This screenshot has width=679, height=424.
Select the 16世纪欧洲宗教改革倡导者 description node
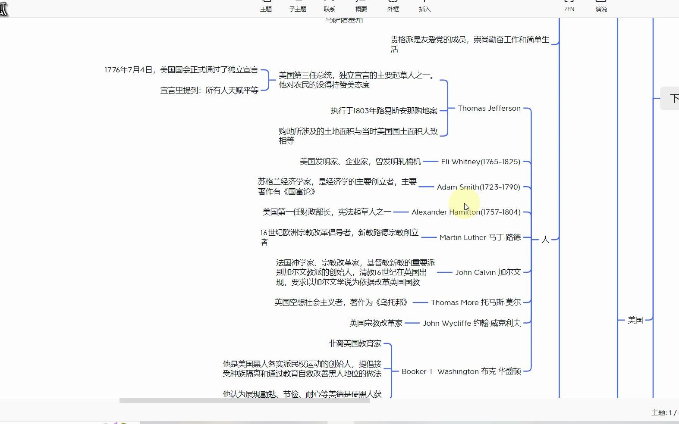pos(339,237)
